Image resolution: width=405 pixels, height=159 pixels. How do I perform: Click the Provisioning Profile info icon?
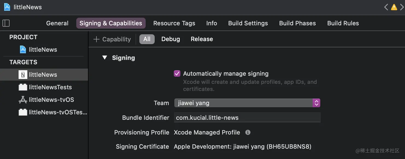point(248,132)
